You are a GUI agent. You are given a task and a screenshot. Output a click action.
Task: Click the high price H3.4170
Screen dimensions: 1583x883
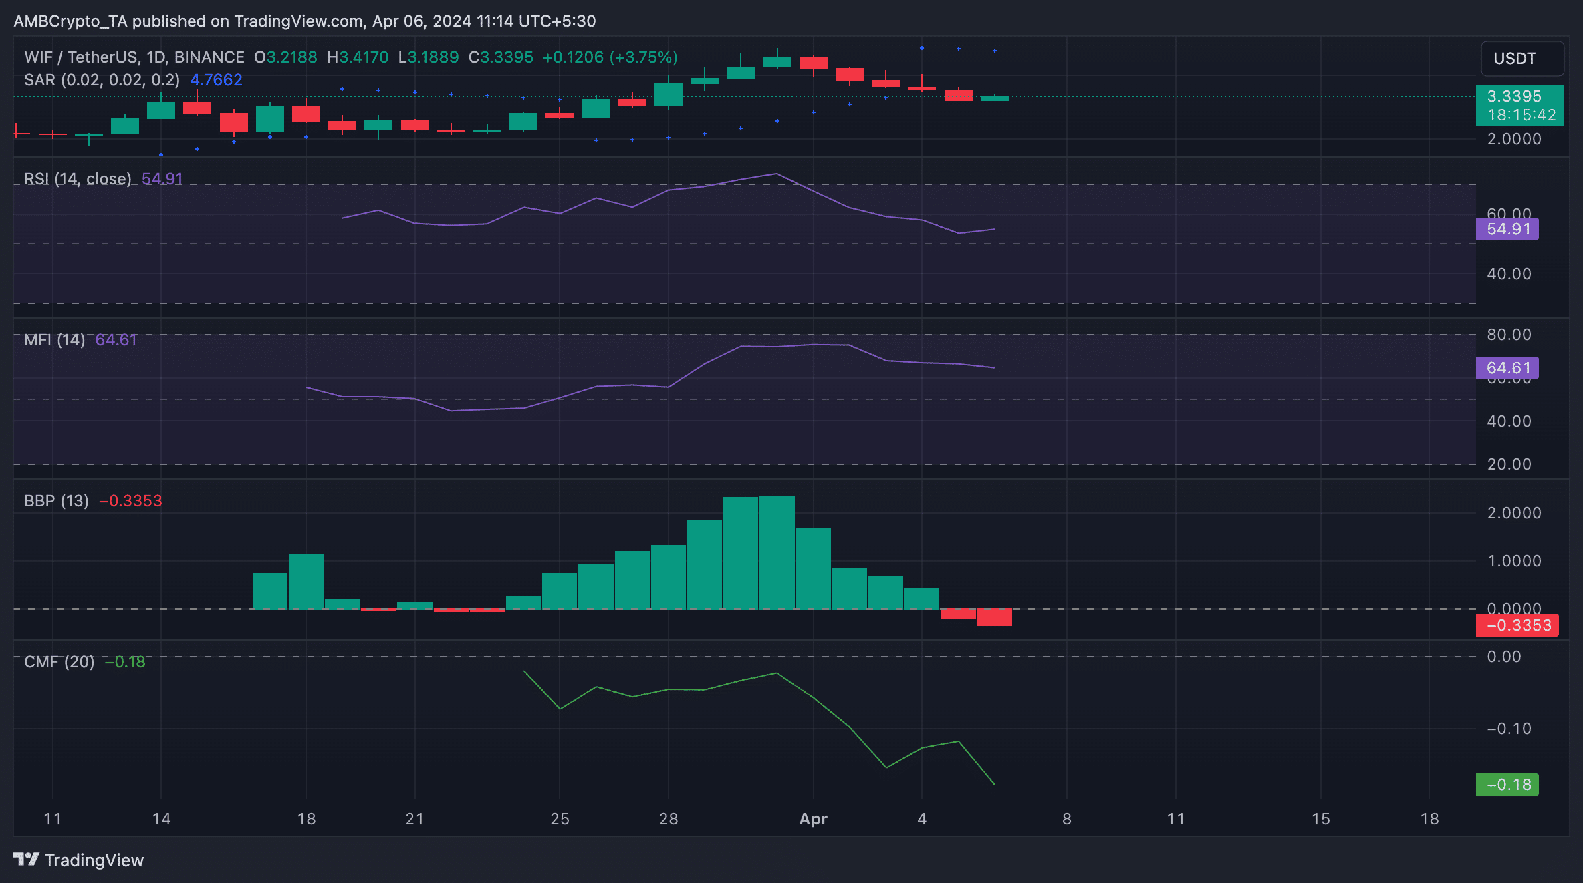tap(358, 57)
